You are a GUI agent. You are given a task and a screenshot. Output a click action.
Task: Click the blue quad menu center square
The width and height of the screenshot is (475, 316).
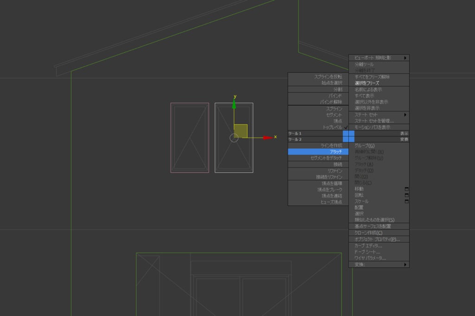[x=348, y=136]
